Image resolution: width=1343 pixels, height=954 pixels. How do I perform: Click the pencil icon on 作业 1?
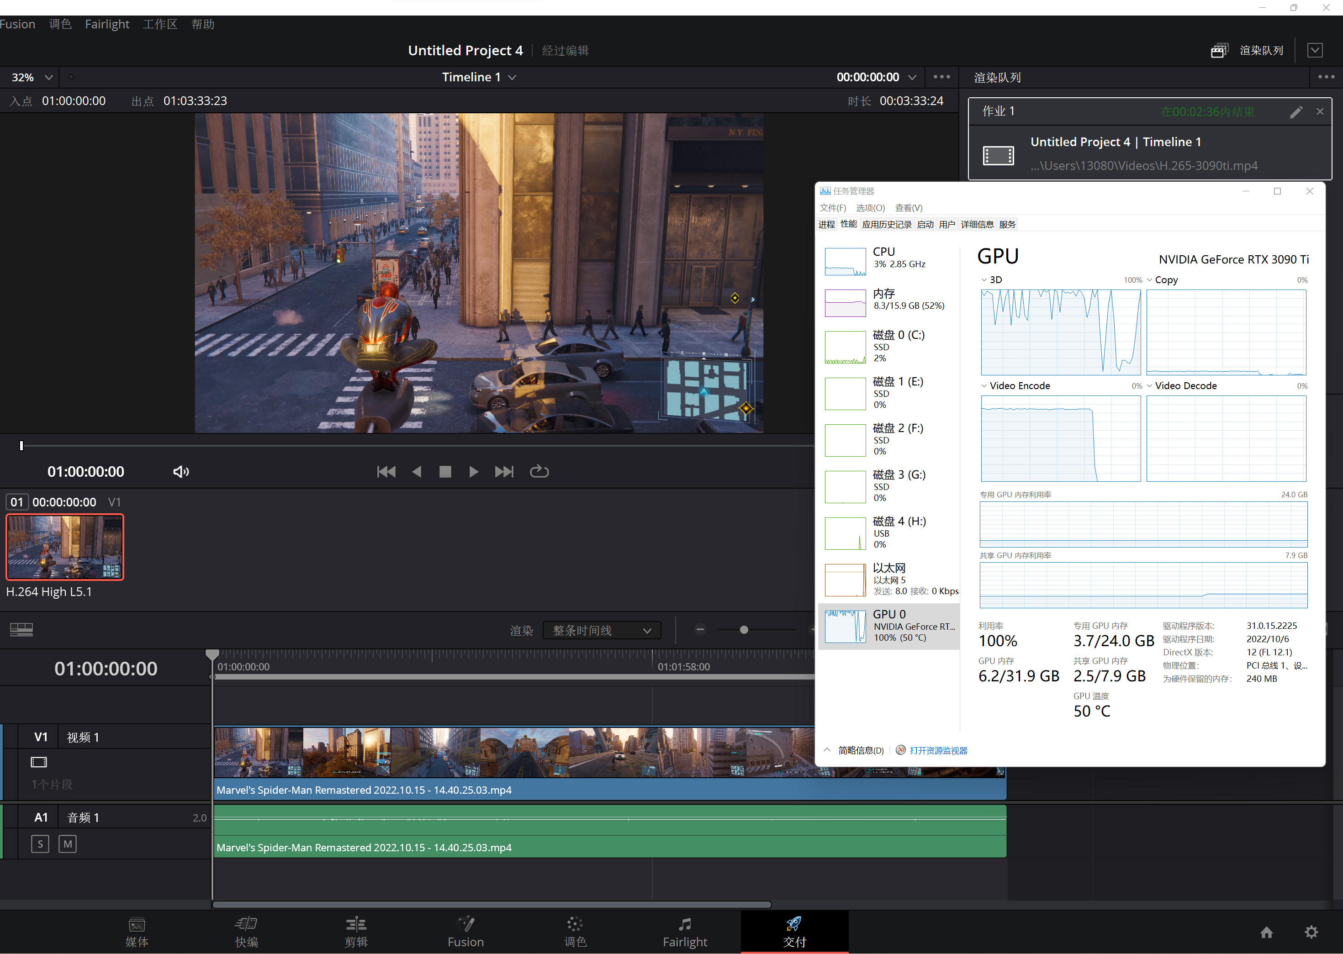[x=1296, y=111]
